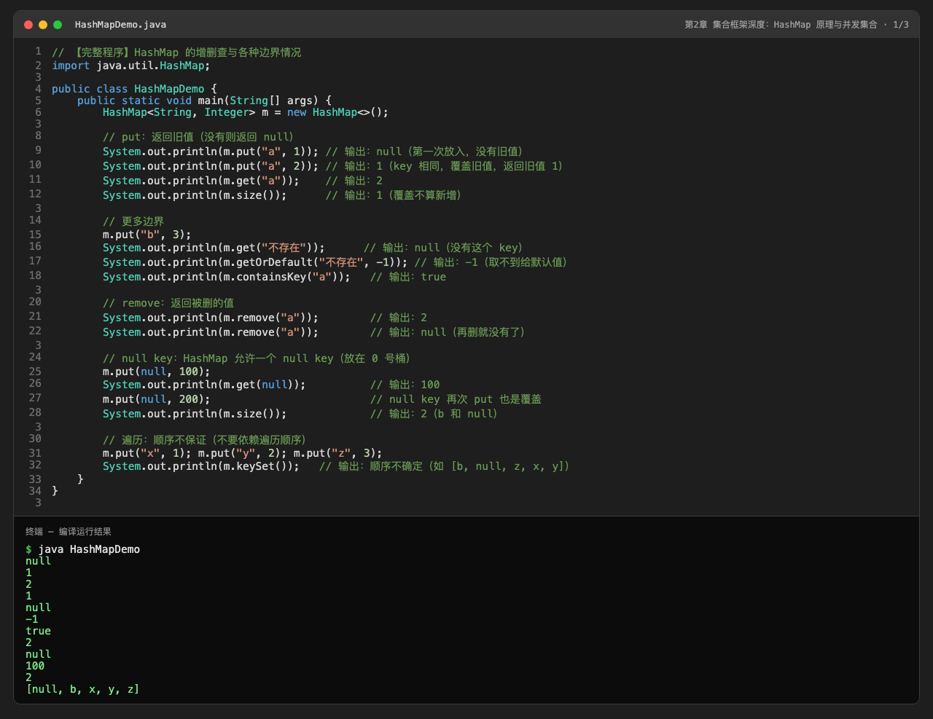The height and width of the screenshot is (719, 933).
Task: Click the println line with m.get("不存在")
Action: [x=313, y=248]
